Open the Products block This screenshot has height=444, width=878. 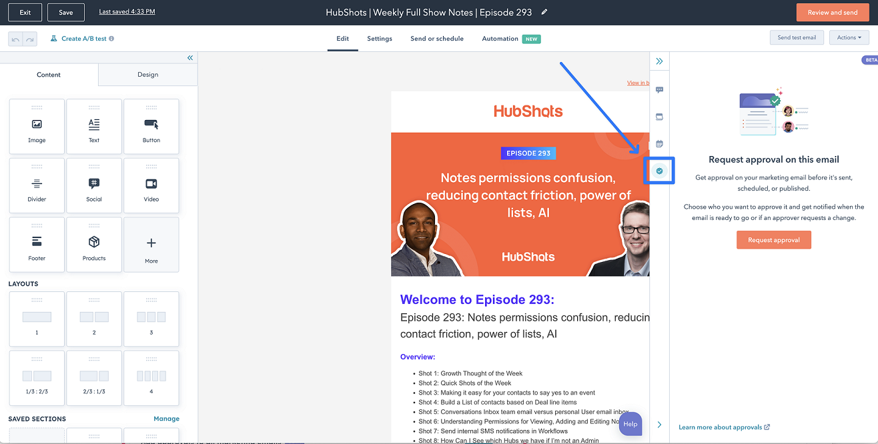tap(94, 245)
